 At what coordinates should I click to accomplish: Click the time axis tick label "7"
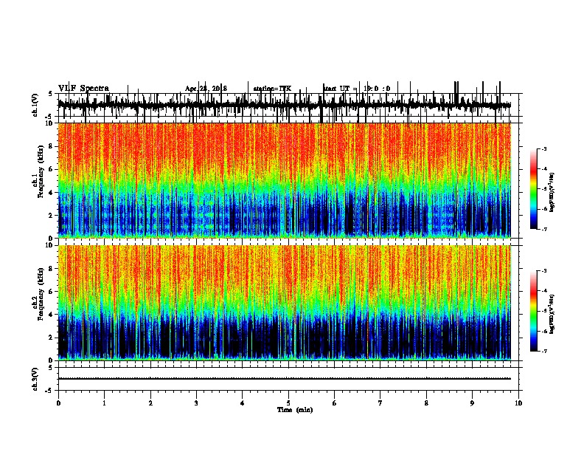(380, 403)
